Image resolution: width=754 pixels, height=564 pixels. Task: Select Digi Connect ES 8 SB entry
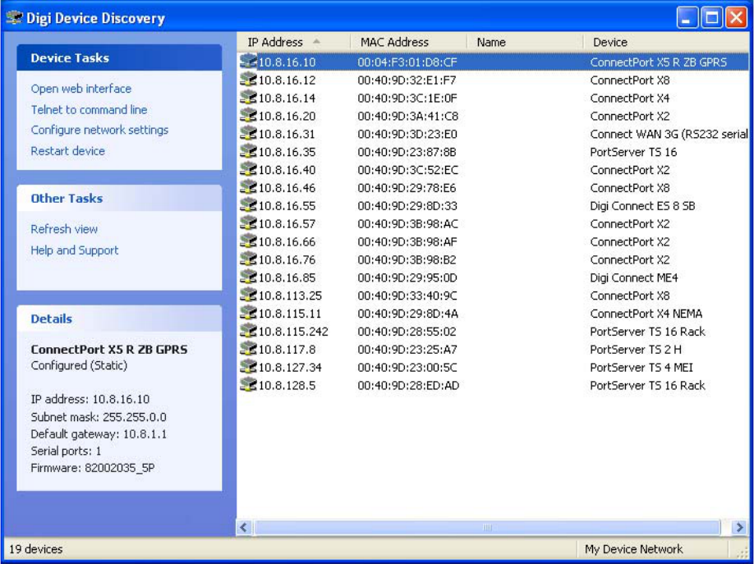pos(642,206)
